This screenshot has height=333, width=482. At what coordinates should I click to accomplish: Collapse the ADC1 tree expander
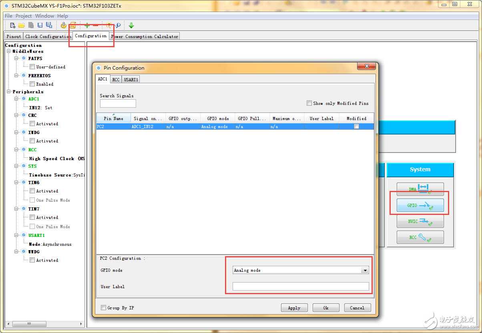tap(16, 98)
